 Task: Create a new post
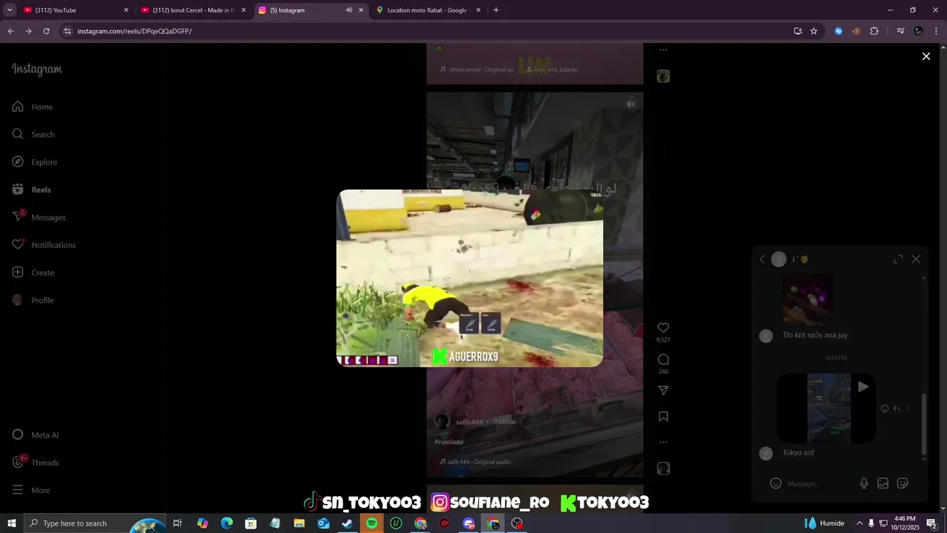pyautogui.click(x=33, y=272)
